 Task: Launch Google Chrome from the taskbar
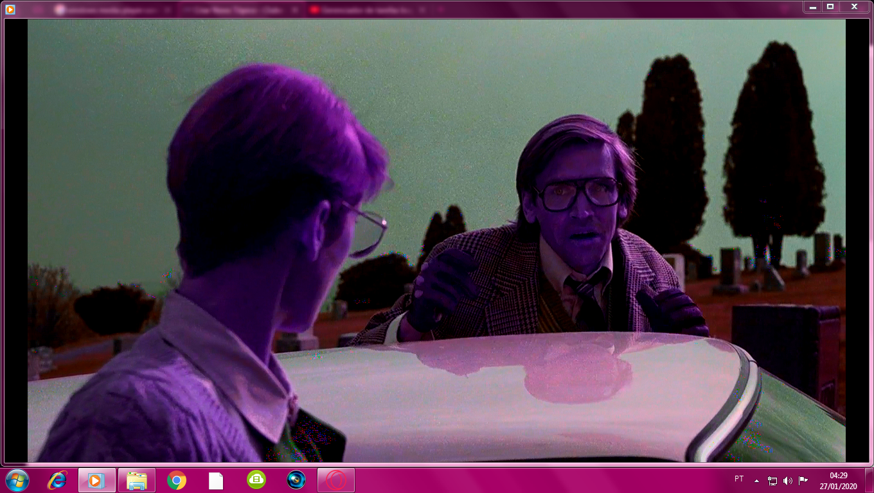point(176,480)
